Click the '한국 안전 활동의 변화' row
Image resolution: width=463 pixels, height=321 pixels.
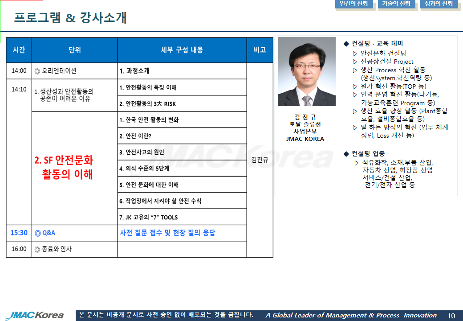coord(182,120)
